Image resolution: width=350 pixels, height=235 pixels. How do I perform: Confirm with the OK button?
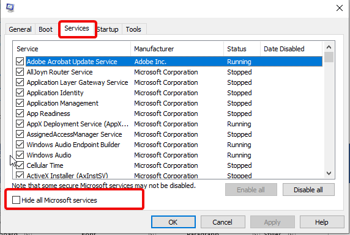pyautogui.click(x=173, y=222)
